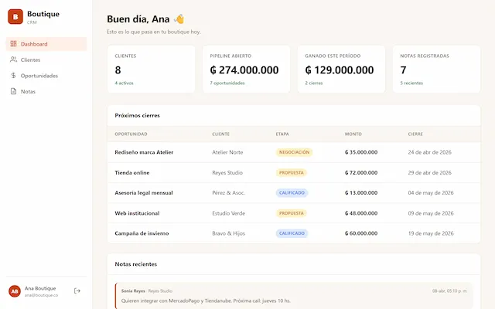This screenshot has width=495, height=309.
Task: Click date 29 de abr de 2026
Action: tap(430, 173)
